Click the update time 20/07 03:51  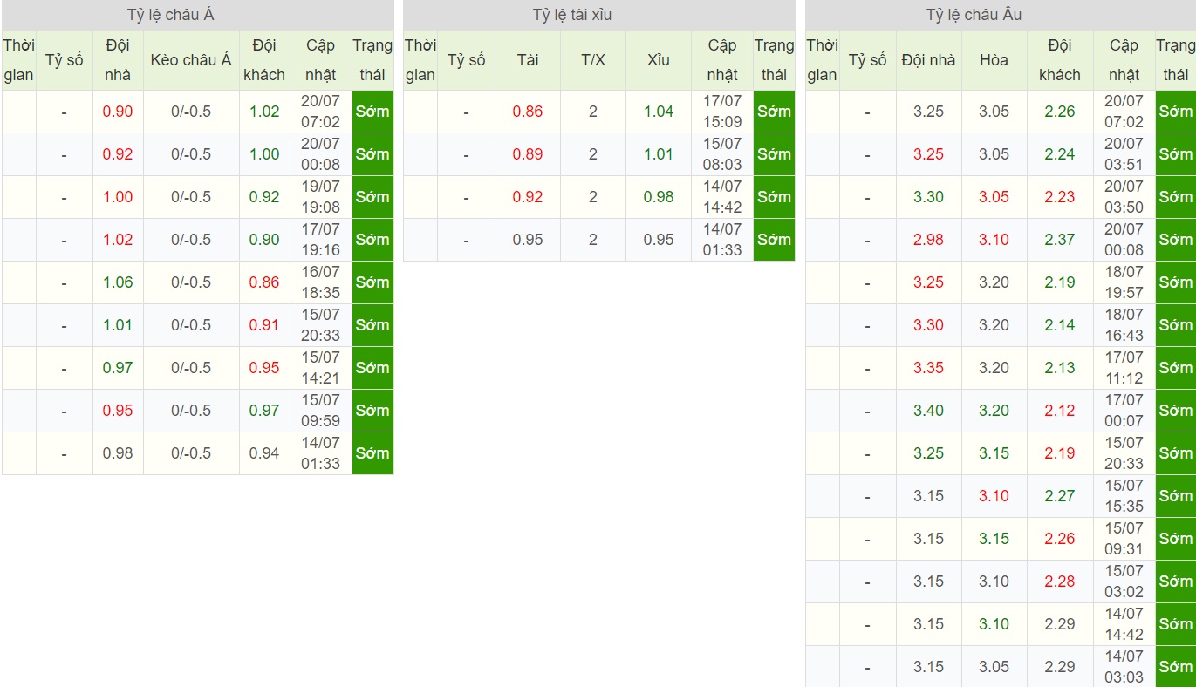[x=1124, y=154]
